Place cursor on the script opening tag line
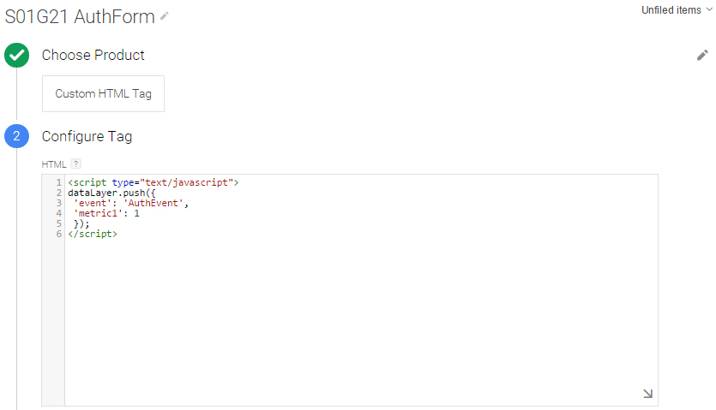Screen dimensions: 716x410 click(x=153, y=182)
